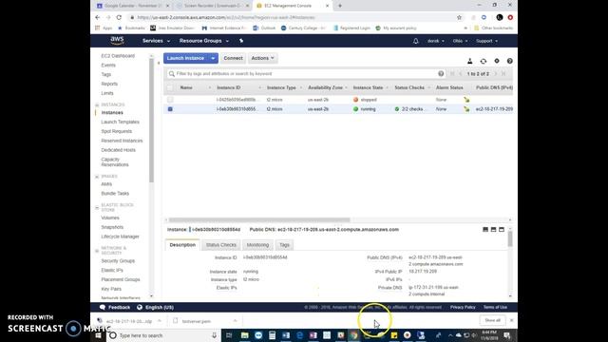Reload the browser page

pos(119,17)
